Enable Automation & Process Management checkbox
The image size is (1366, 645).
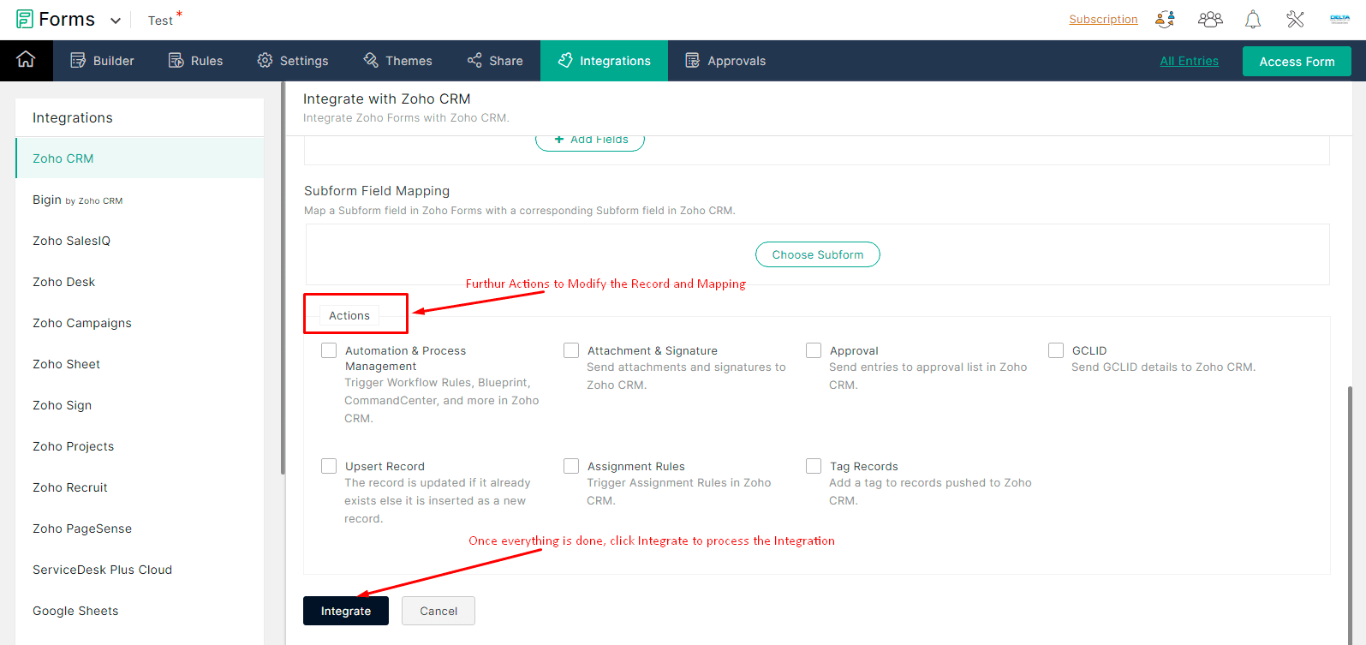coord(329,350)
